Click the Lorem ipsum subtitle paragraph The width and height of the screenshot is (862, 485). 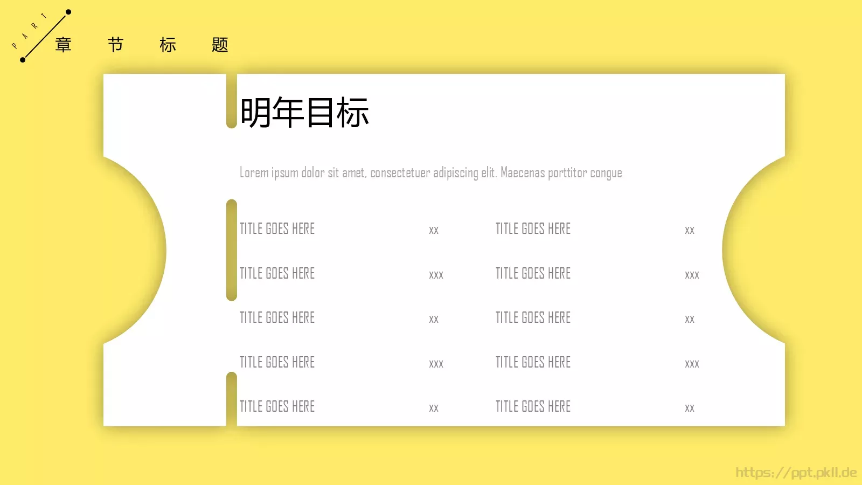coord(431,172)
